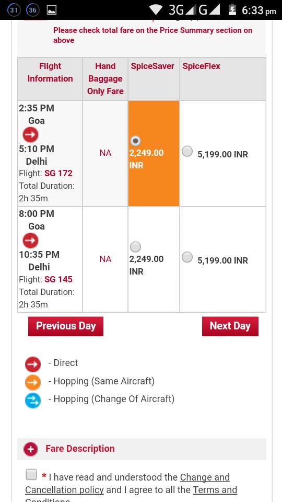Click the red Direct legend icon
Screen dimensions: 282x502
[x=33, y=364]
